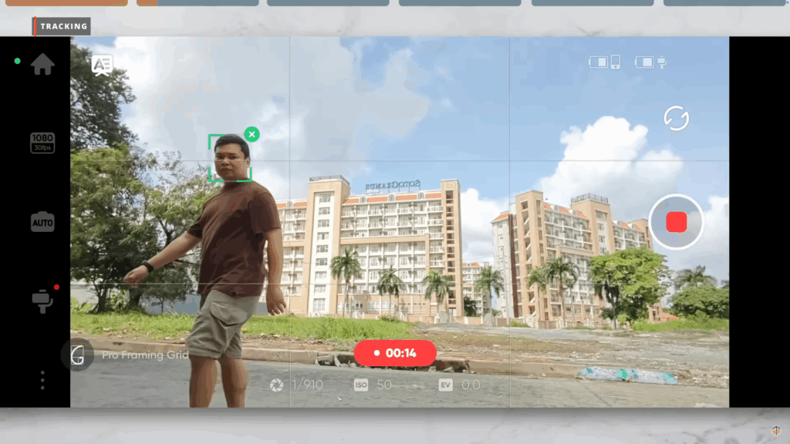The height and width of the screenshot is (444, 790).
Task: Open the AUTO camera mode selector
Action: tap(42, 222)
